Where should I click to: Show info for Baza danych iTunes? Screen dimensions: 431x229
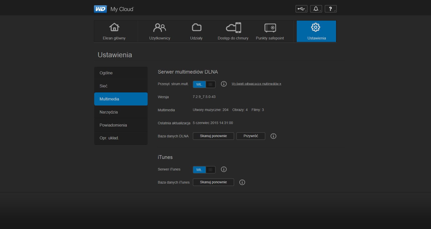(242, 182)
